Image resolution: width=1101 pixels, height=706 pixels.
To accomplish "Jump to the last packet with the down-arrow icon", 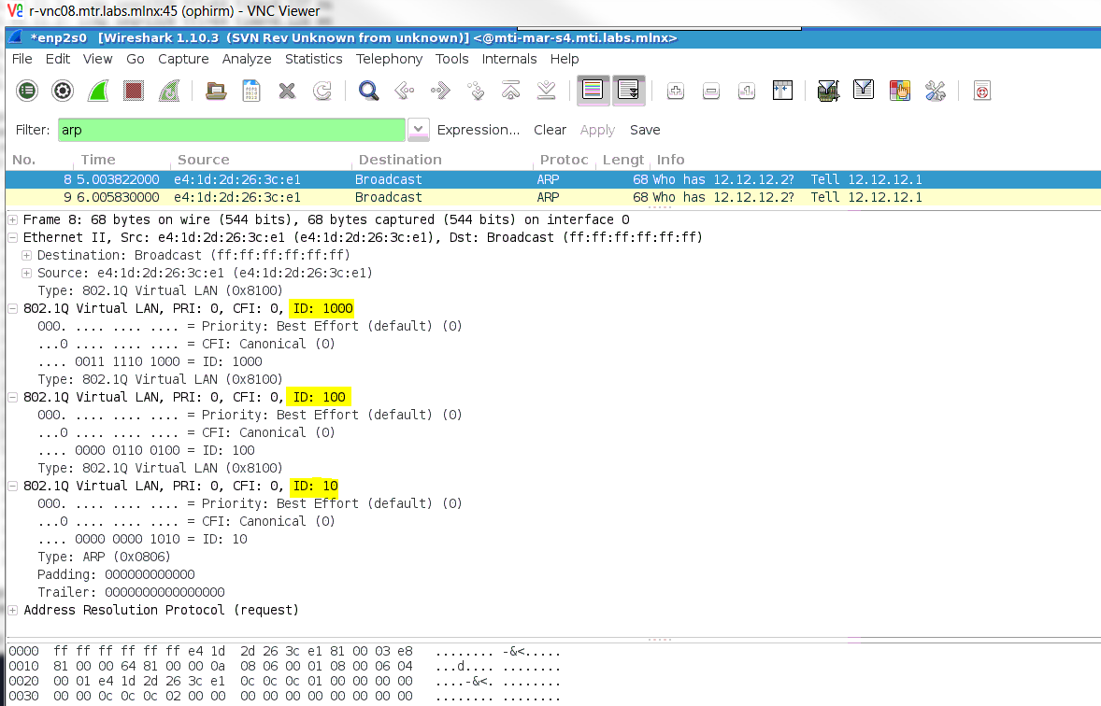I will [544, 91].
